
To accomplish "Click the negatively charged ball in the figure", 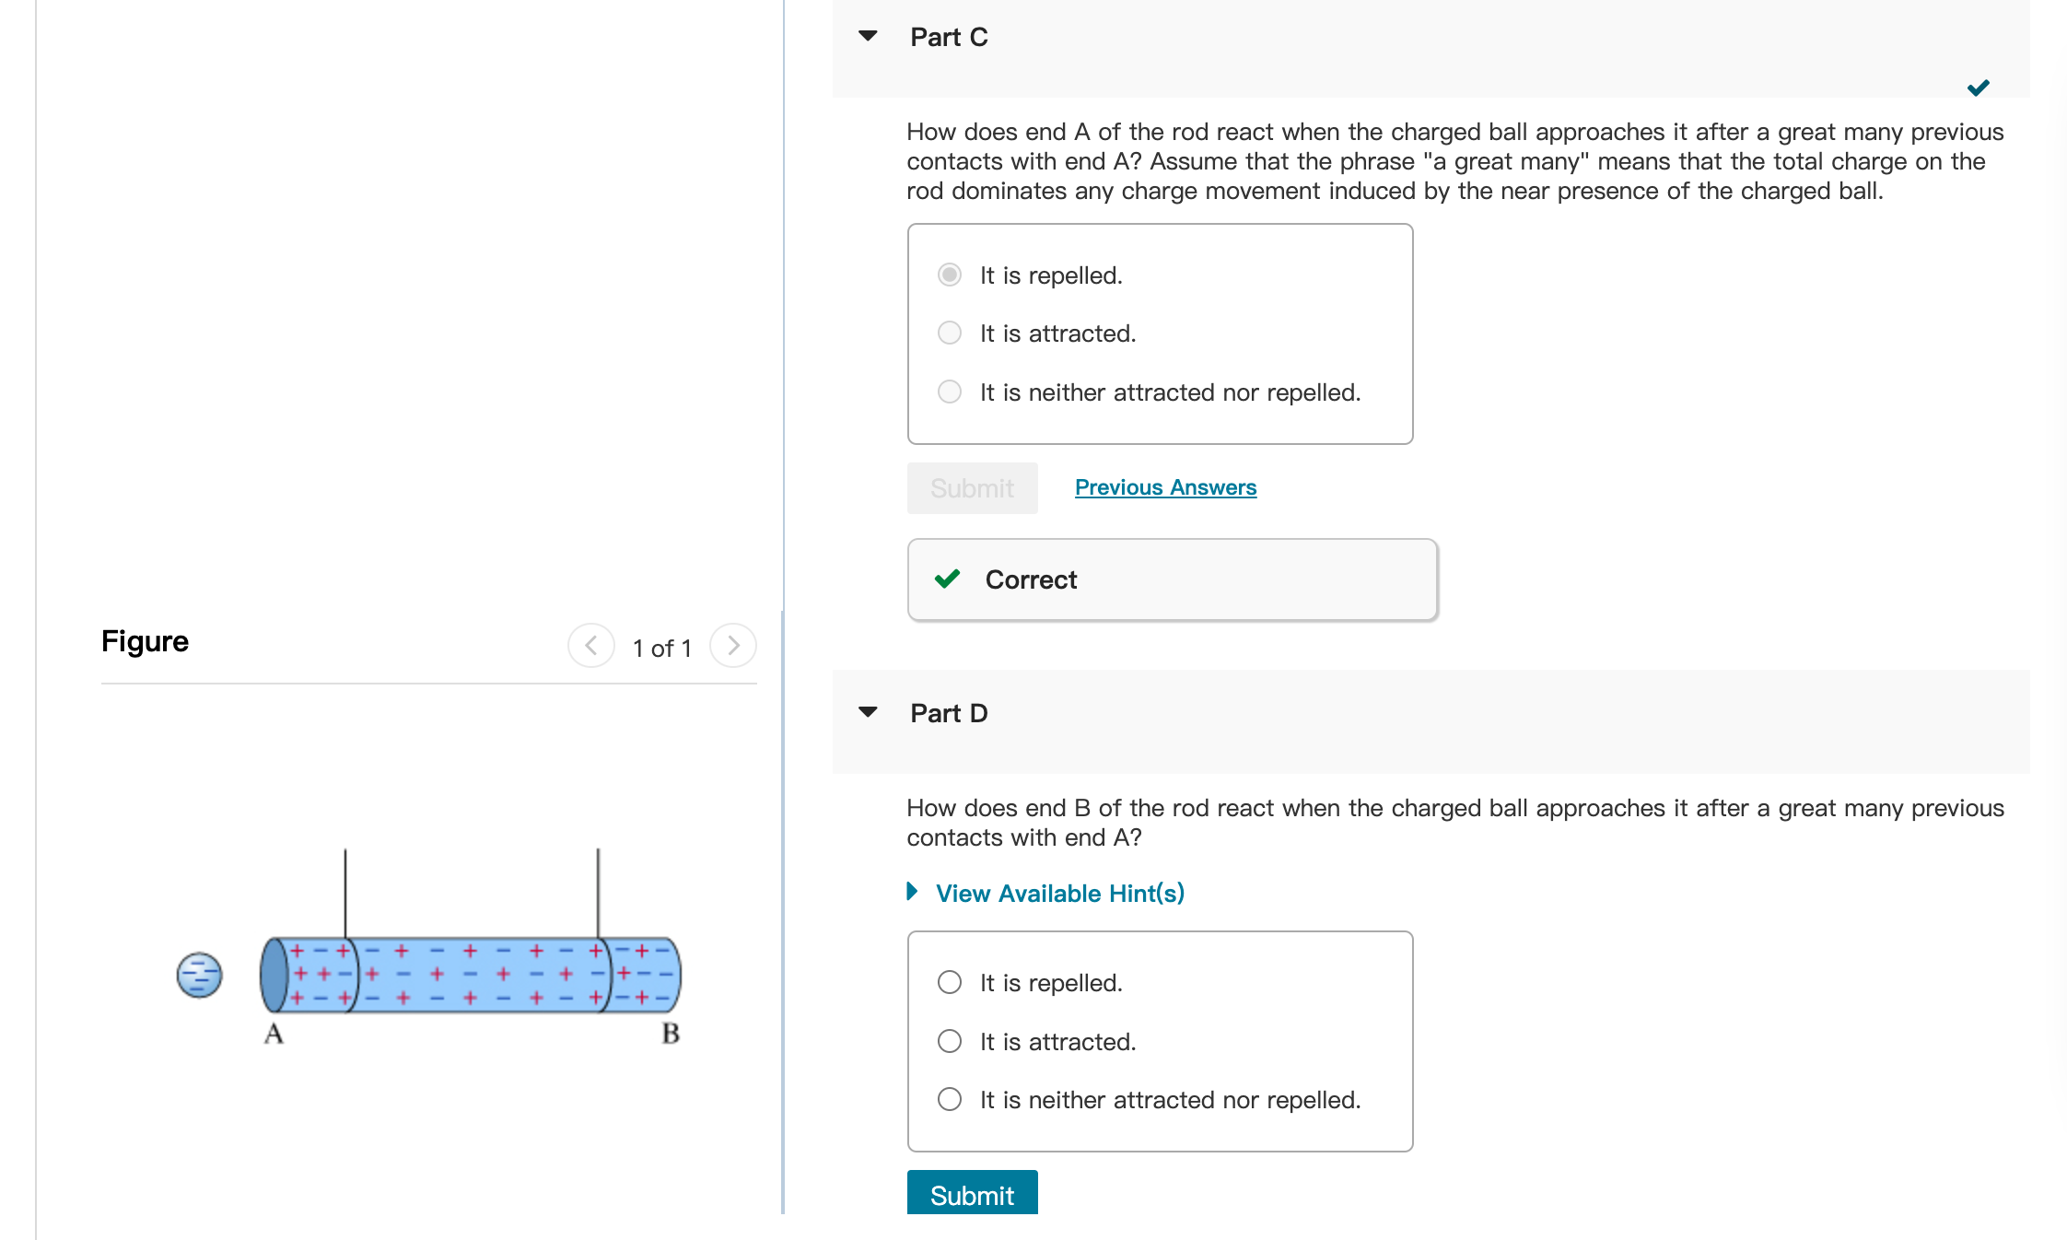I will 200,975.
